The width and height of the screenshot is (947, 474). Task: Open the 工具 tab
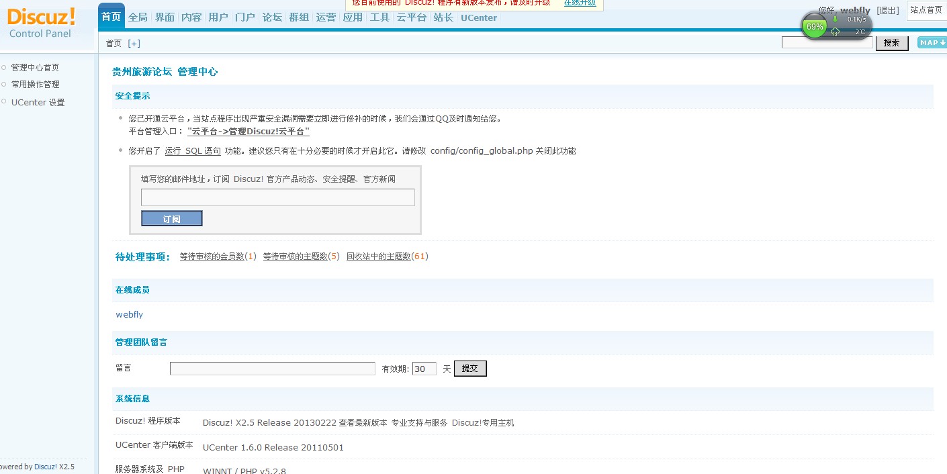[x=379, y=17]
